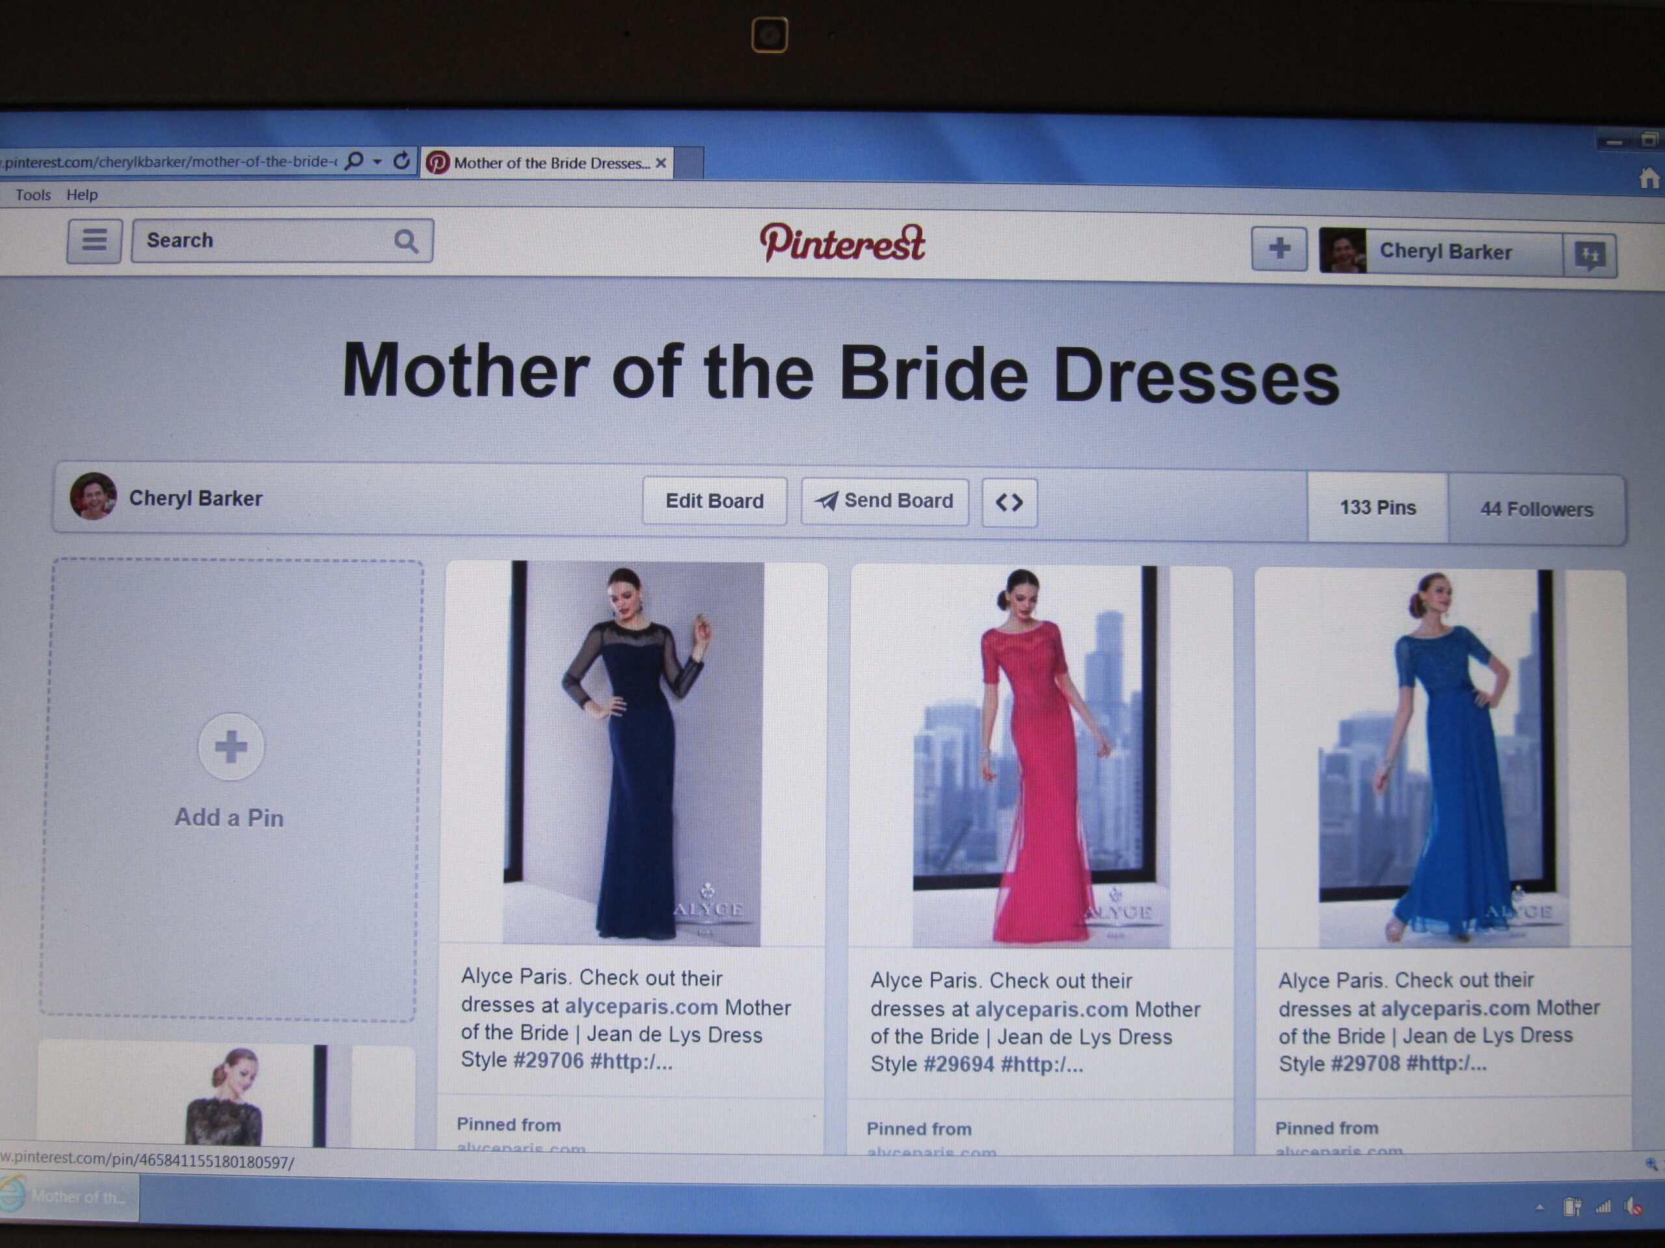Viewport: 1665px width, 1248px height.
Task: Open the notifications icon beside Cheryl Barker
Action: pos(1589,255)
